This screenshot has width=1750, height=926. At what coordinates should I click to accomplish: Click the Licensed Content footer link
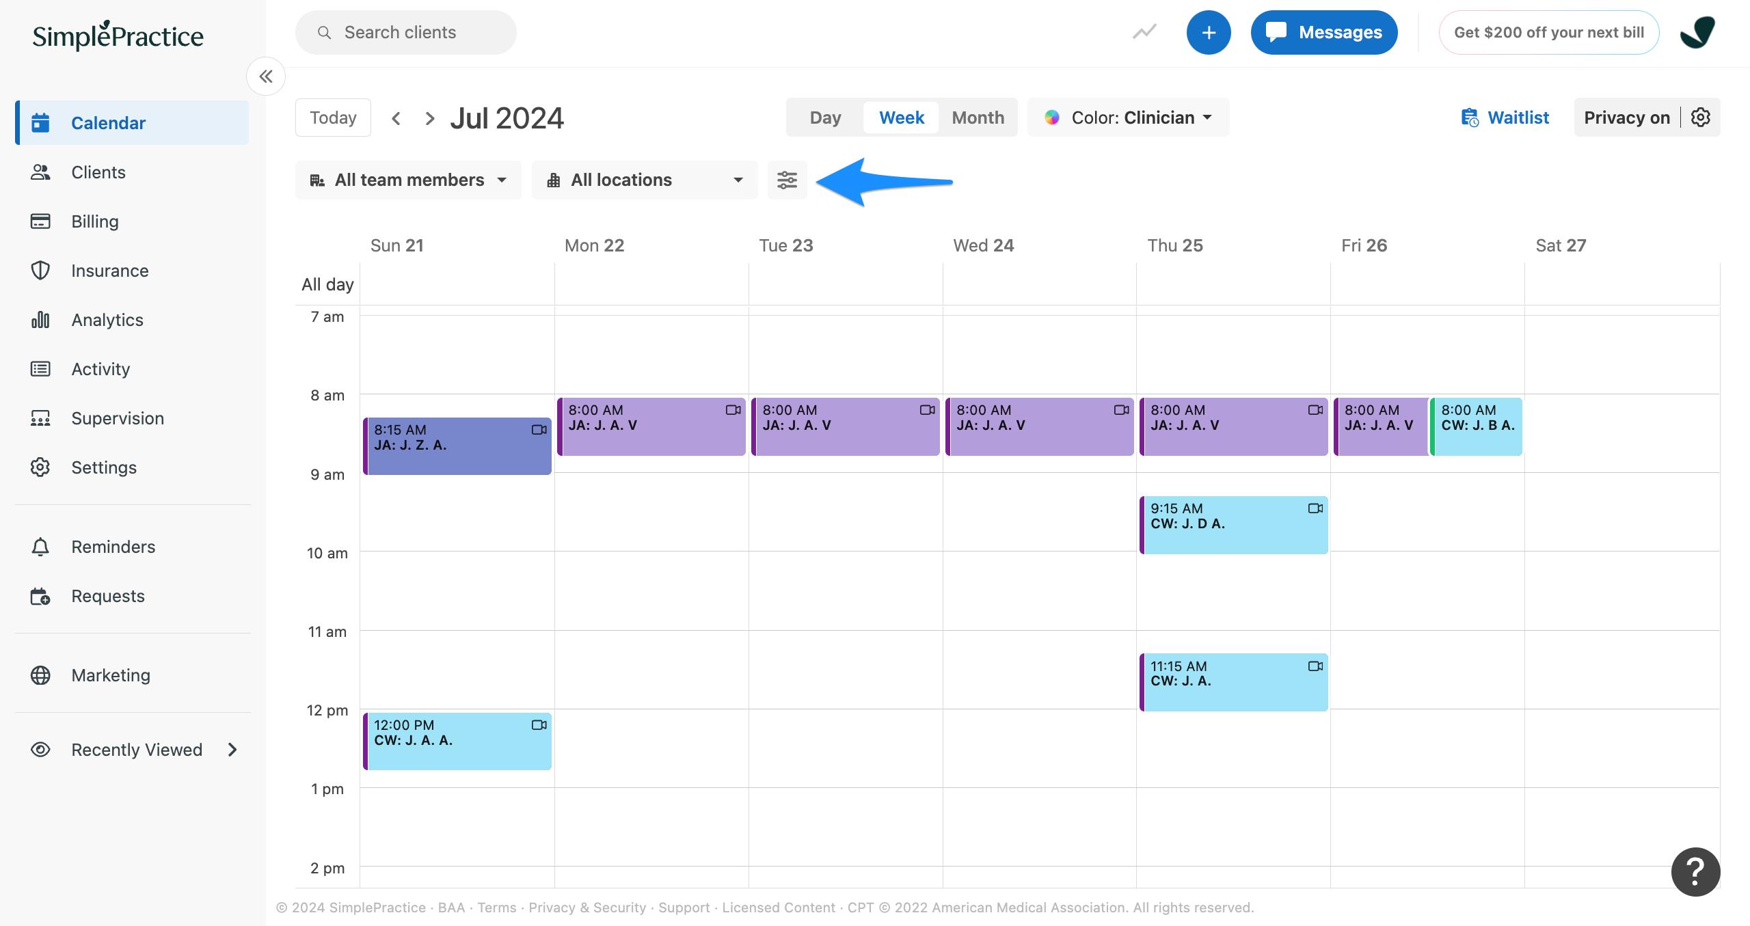click(x=779, y=908)
